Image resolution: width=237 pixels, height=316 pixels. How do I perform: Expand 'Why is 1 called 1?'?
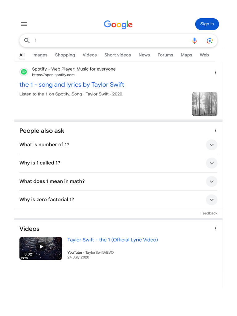tap(212, 163)
